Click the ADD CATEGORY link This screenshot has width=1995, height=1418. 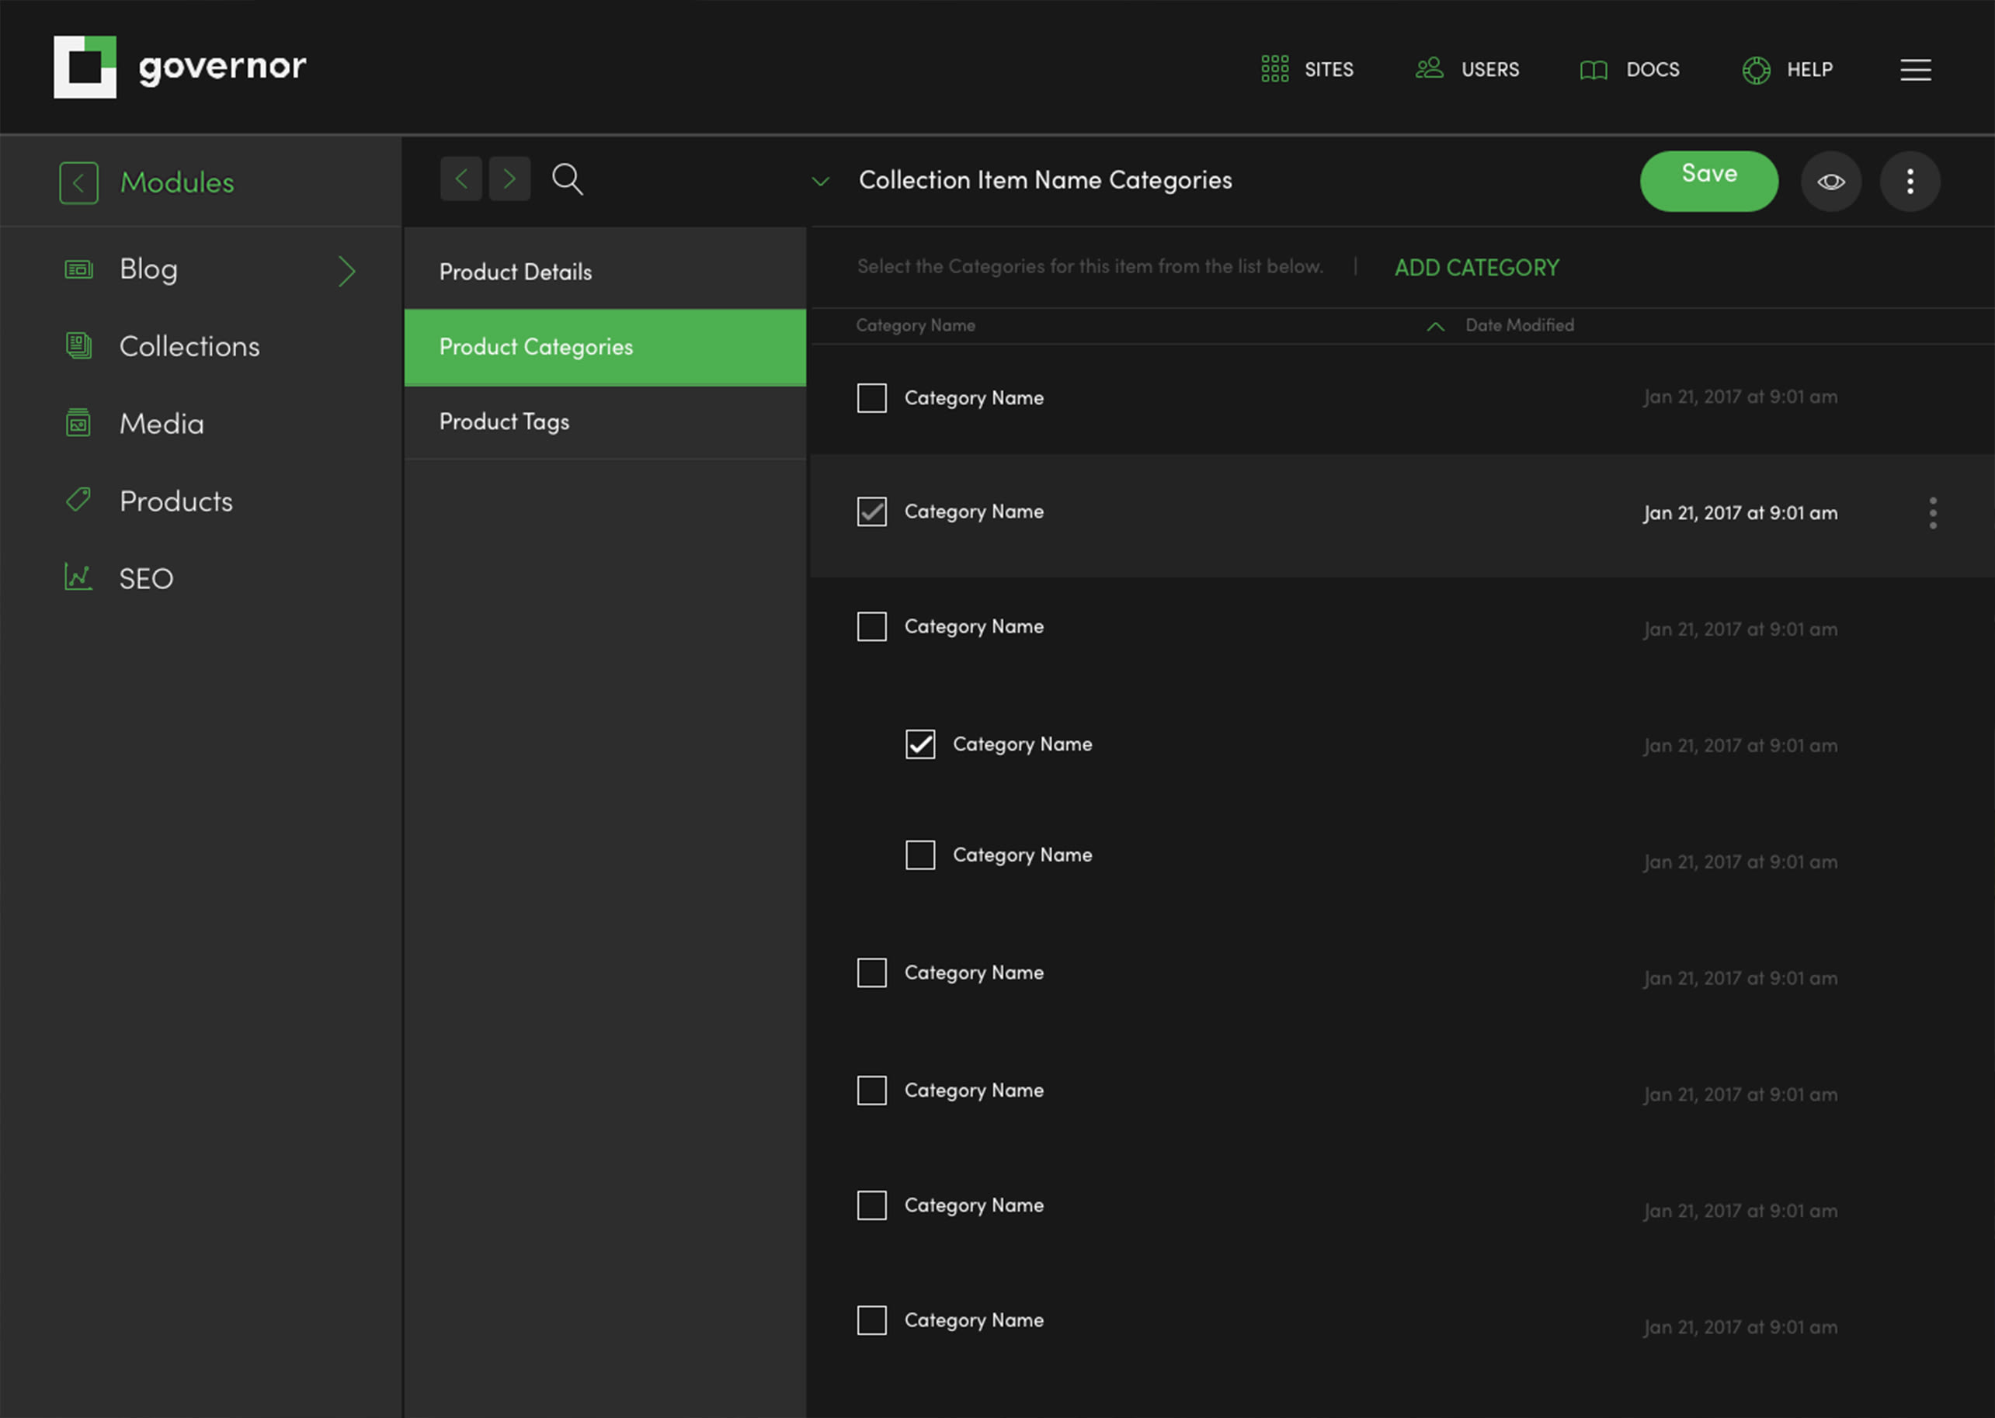pos(1476,267)
